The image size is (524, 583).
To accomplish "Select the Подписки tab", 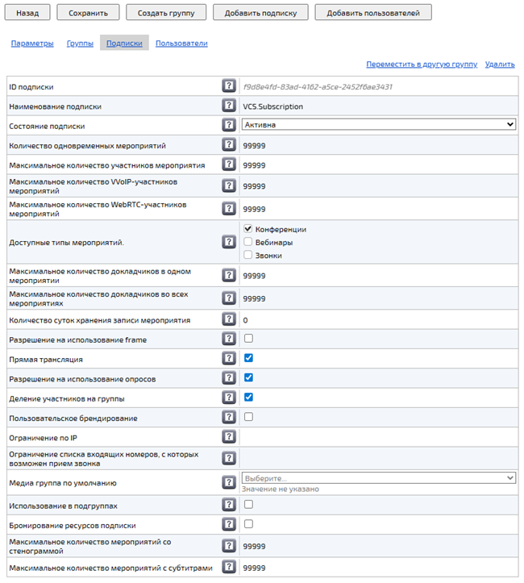I will [x=124, y=43].
